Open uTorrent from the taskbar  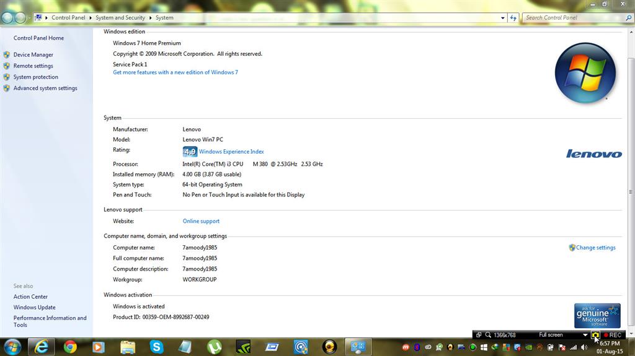[x=214, y=347]
